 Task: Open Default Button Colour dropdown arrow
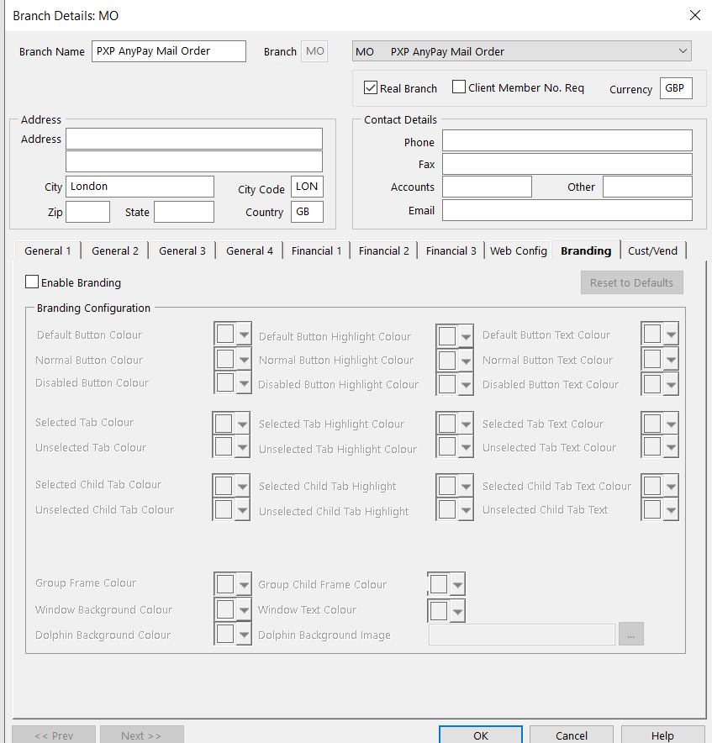coord(244,334)
